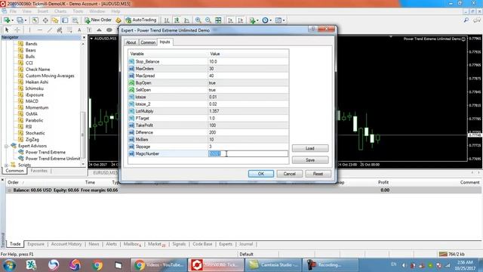The width and height of the screenshot is (483, 272).
Task: Select the Text Label 'T' tool
Action: (x=89, y=30)
